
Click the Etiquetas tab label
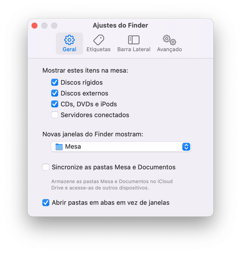coord(98,49)
